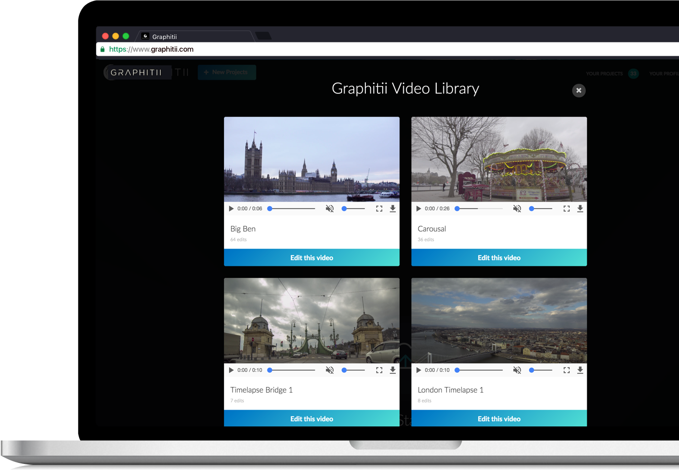
Task: Click the 36 edits label
Action: coord(426,240)
